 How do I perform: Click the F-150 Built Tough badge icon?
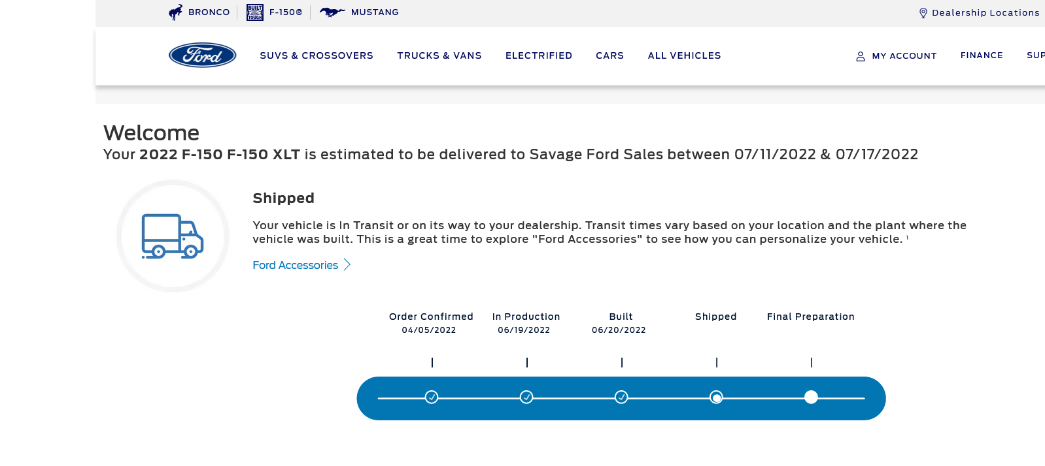point(254,12)
